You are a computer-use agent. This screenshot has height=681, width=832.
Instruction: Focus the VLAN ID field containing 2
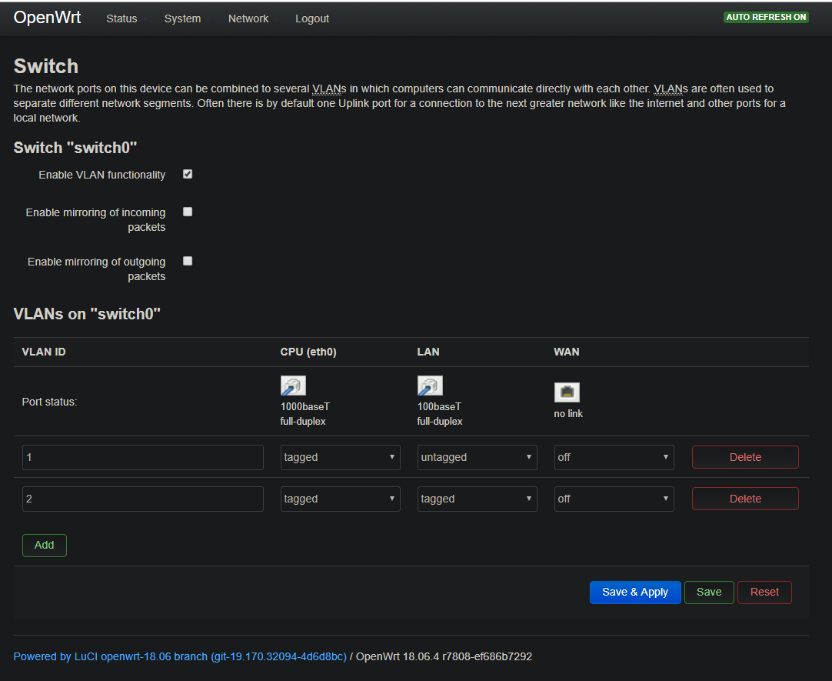(x=143, y=499)
